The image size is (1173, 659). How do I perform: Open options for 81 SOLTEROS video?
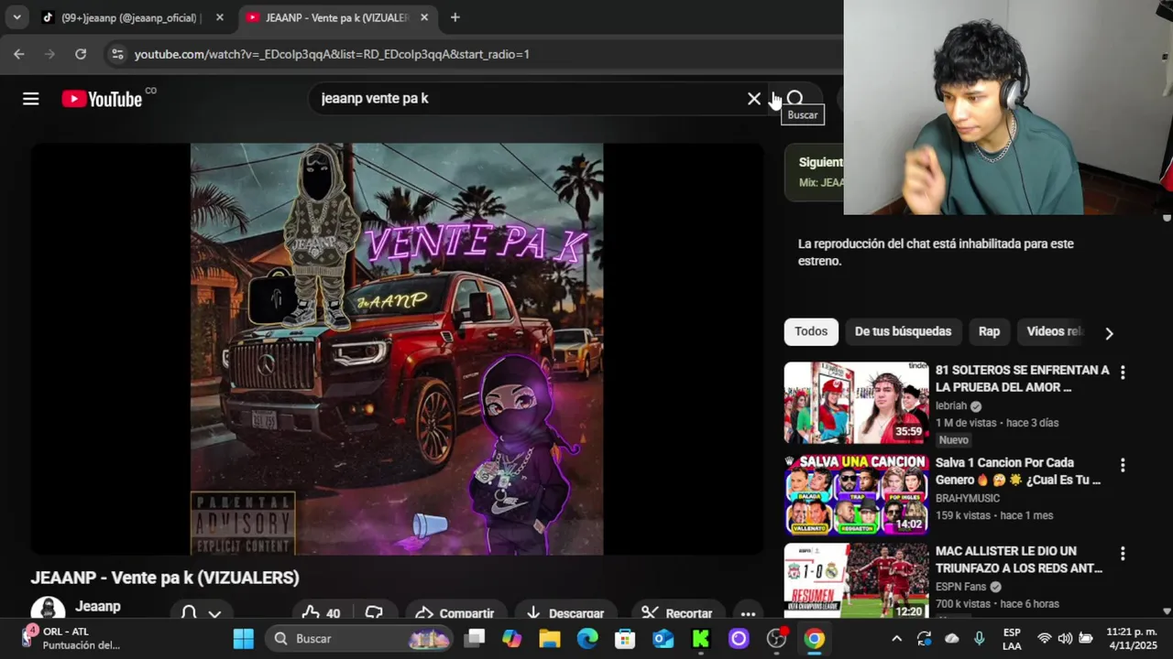pyautogui.click(x=1123, y=373)
